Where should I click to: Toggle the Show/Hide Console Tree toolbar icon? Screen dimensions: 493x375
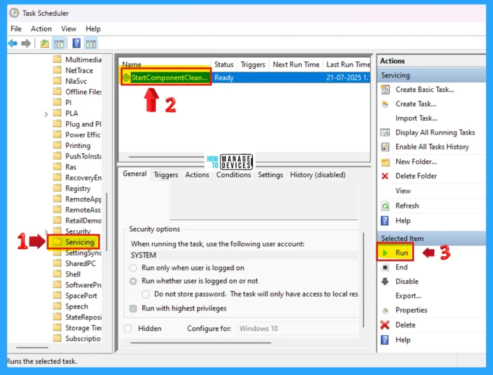pyautogui.click(x=59, y=43)
